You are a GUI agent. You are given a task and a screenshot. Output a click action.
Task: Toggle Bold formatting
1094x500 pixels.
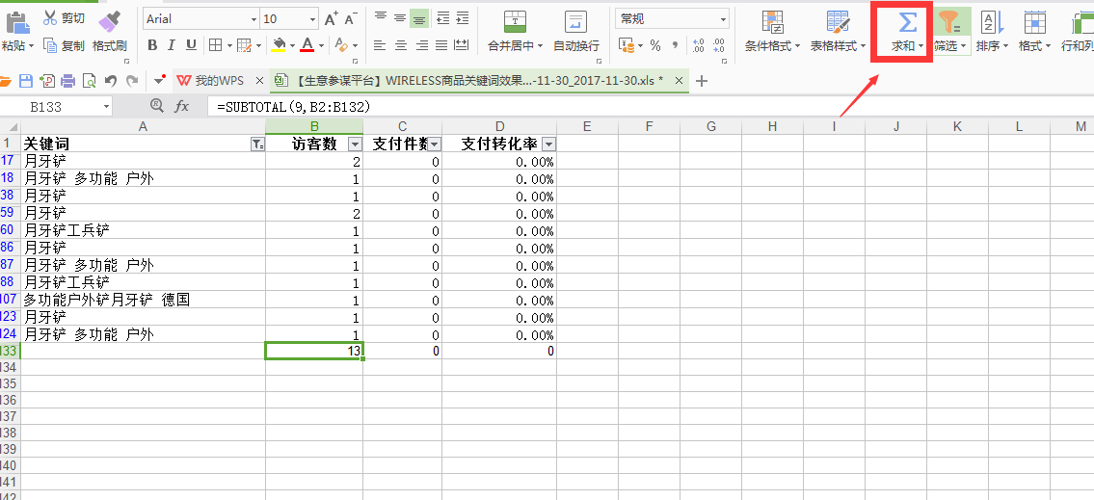click(152, 45)
